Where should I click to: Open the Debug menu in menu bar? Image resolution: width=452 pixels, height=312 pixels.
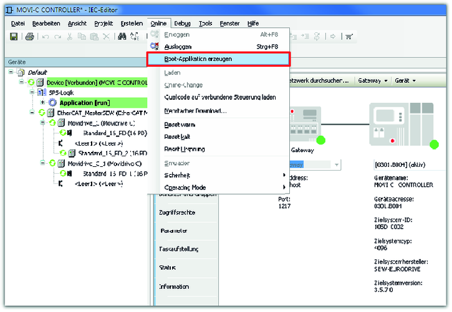[x=183, y=23]
